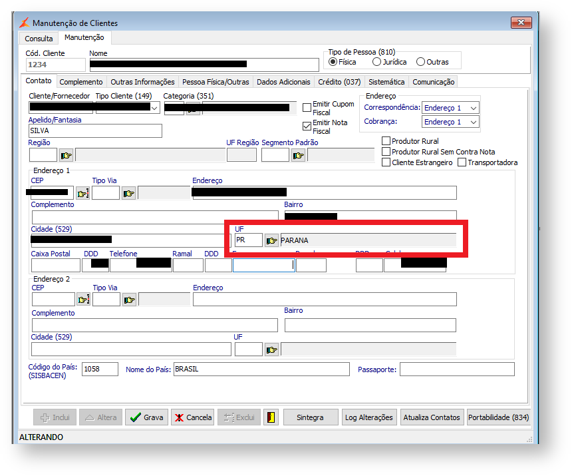Click the Apelido/Fantasia field with SILVA
572x476 pixels.
tap(95, 130)
